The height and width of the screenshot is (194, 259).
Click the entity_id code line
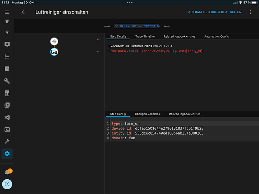157,133
